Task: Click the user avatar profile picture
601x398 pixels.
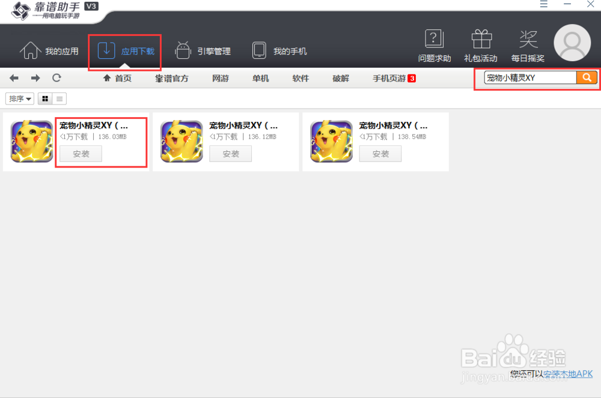Action: point(572,43)
